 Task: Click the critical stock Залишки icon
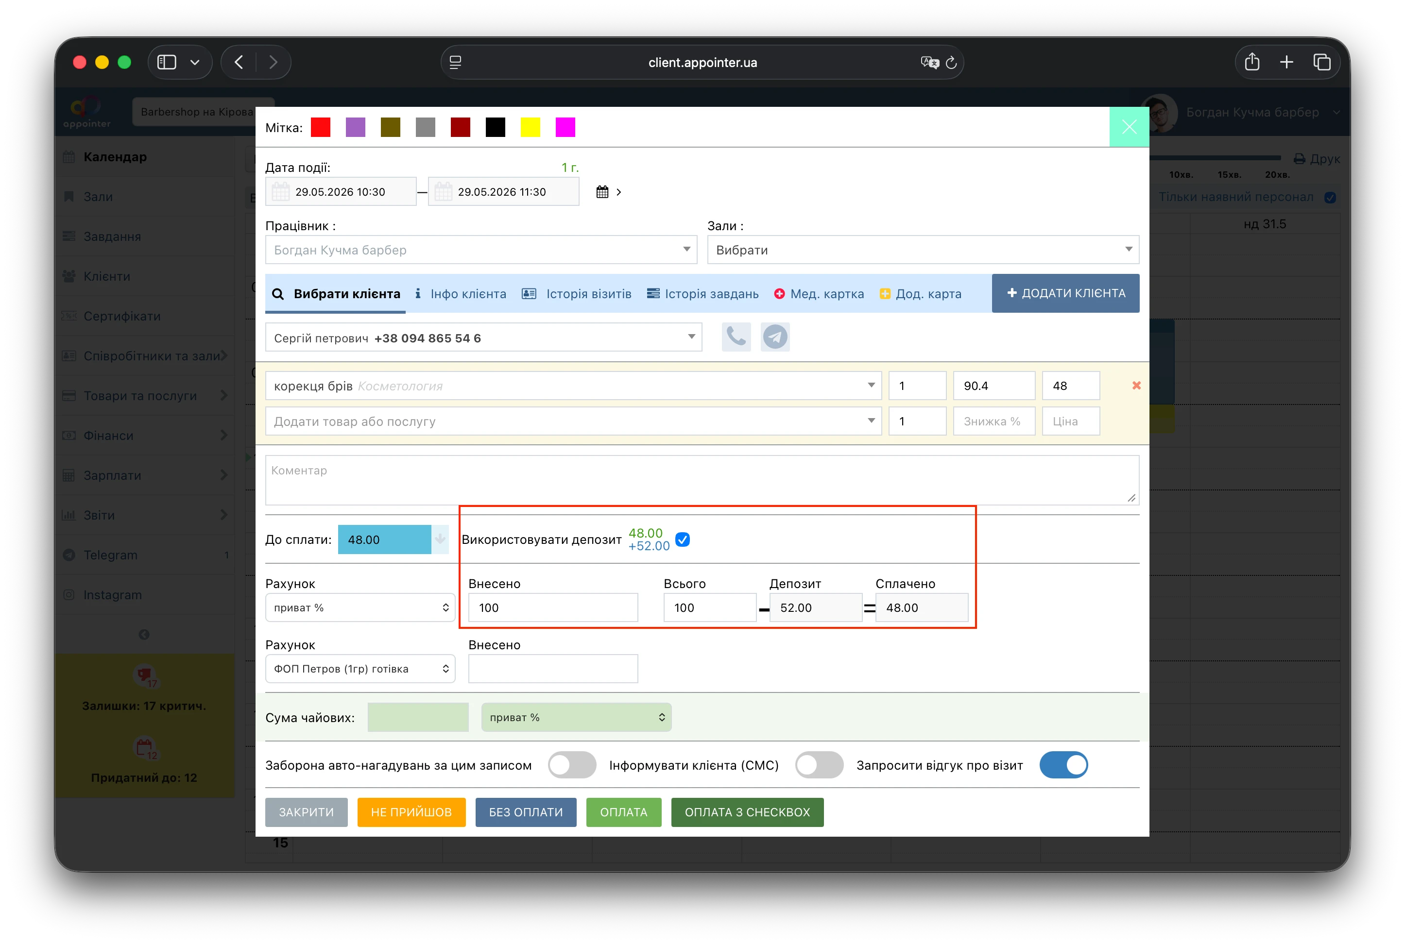tap(145, 676)
